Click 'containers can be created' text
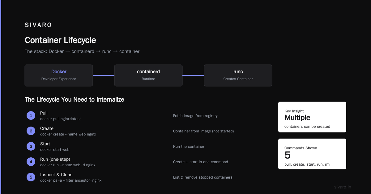Viewport: 371px width, 194px height. pyautogui.click(x=307, y=127)
